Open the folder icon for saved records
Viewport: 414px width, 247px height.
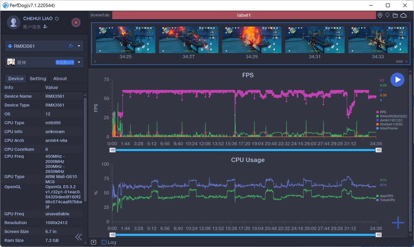(x=395, y=15)
